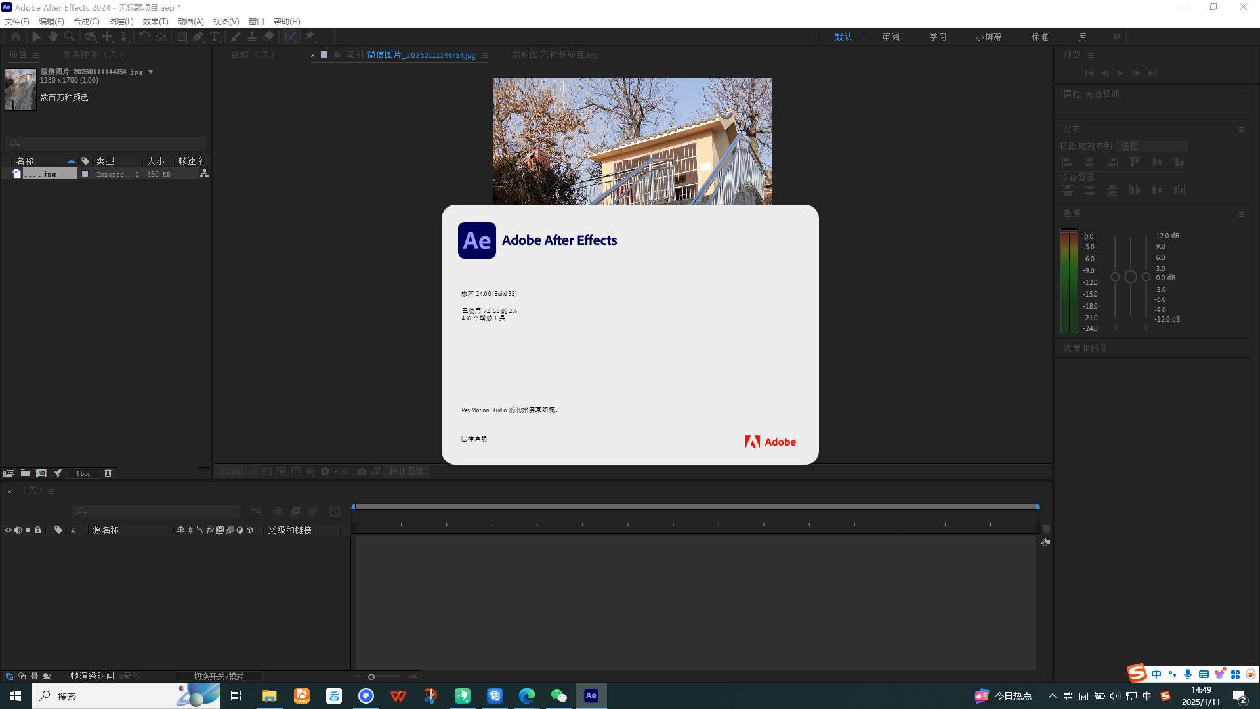1260x709 pixels.
Task: Switch to the 审阅 workspace tab
Action: pos(891,37)
